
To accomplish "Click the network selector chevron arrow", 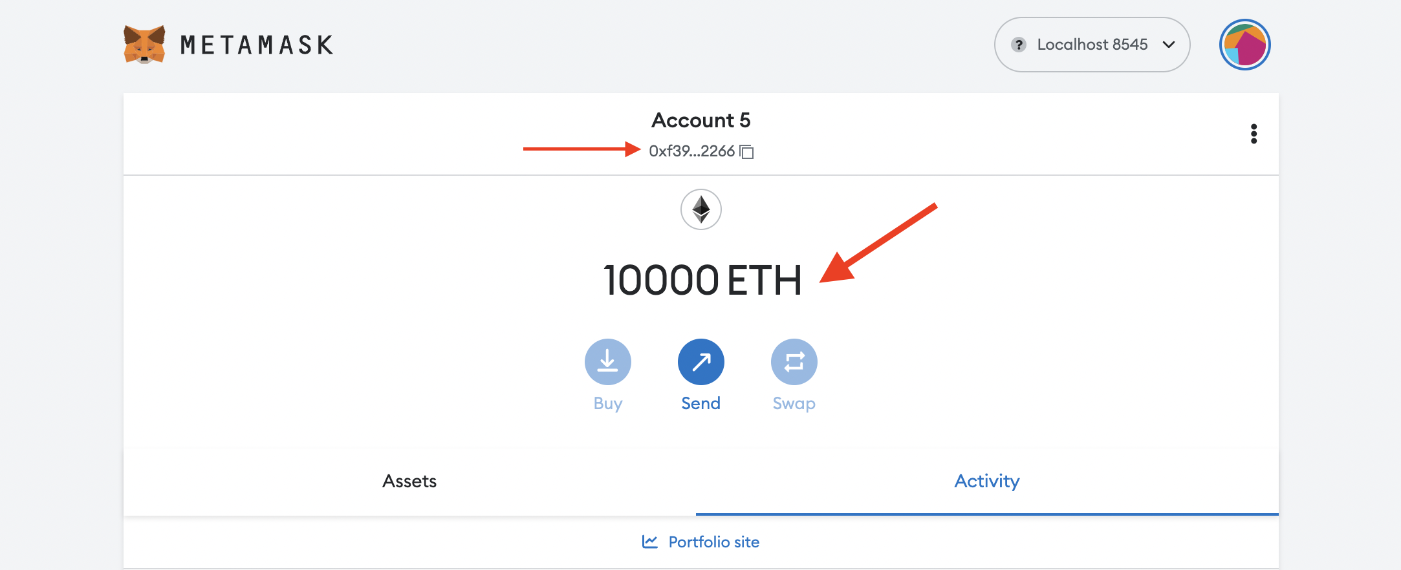I will coord(1168,45).
